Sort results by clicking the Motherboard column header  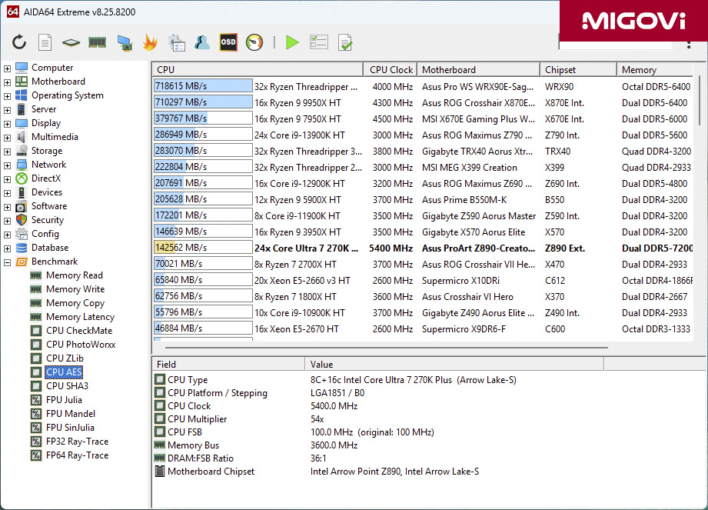tap(478, 68)
